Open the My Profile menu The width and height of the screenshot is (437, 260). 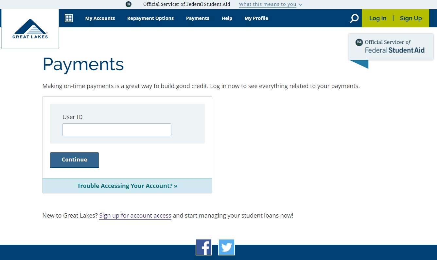(256, 18)
